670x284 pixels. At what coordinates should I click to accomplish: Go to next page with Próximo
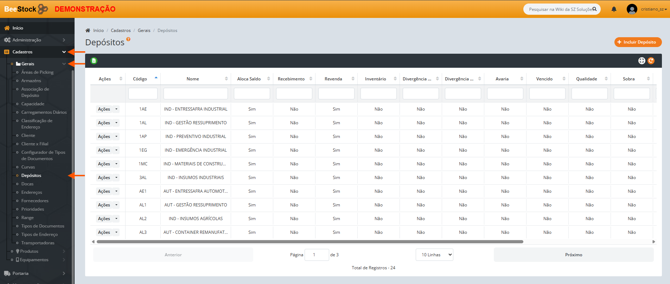(573, 255)
